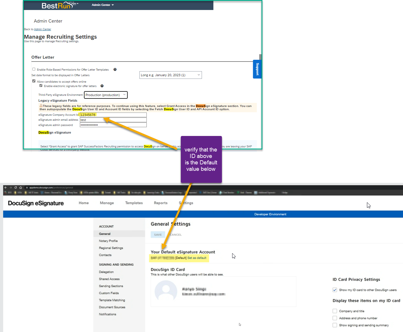
Task: Open Notary Profile settings
Action: coord(108,241)
